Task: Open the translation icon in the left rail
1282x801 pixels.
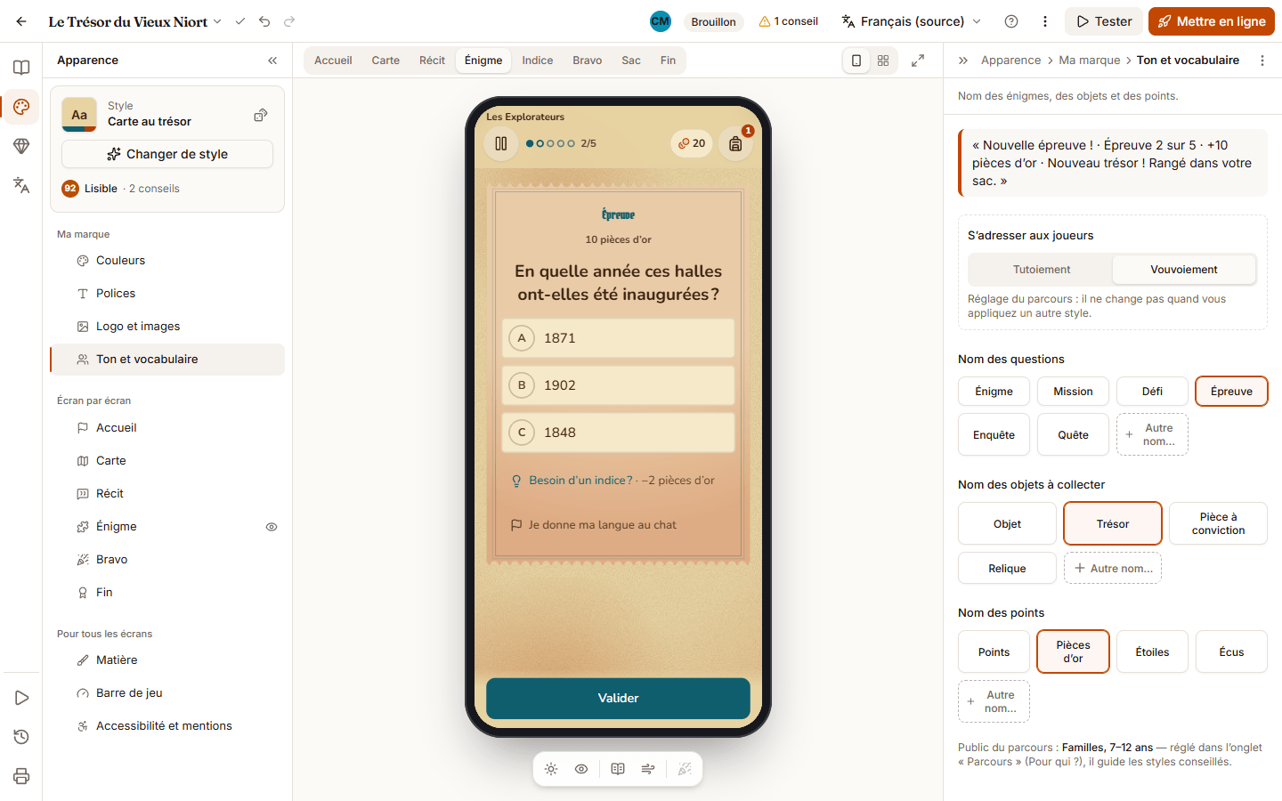Action: pyautogui.click(x=21, y=185)
